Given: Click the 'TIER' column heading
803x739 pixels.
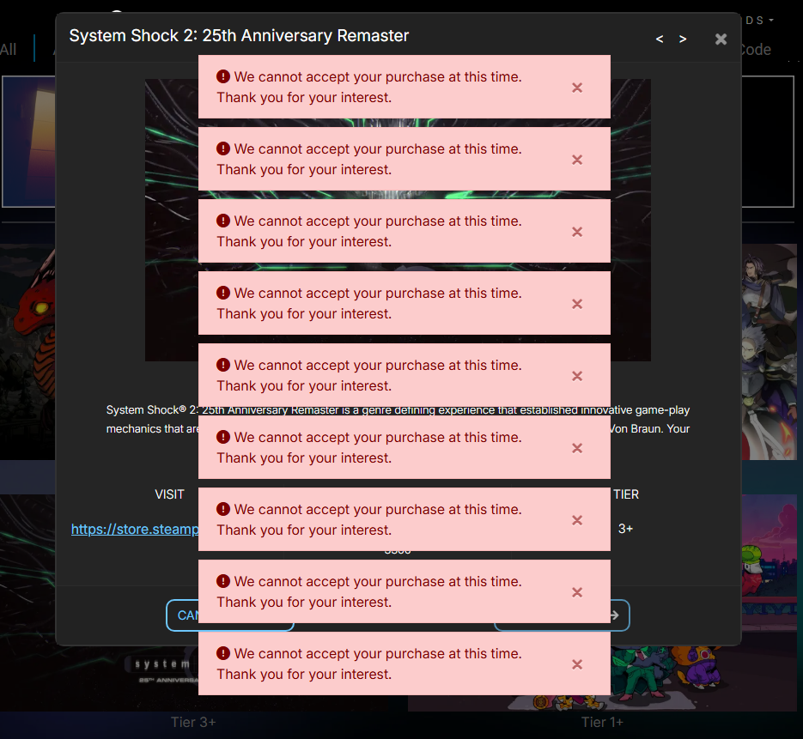Looking at the screenshot, I should [x=626, y=494].
